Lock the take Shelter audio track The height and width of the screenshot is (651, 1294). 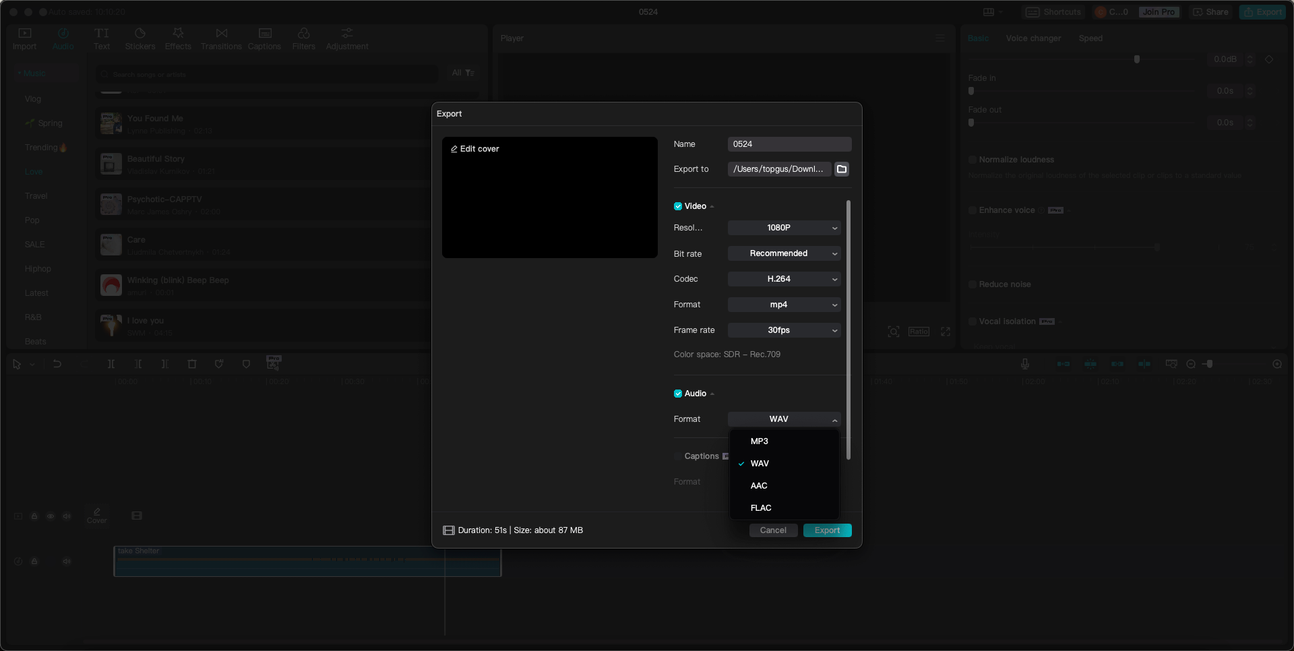pos(34,561)
